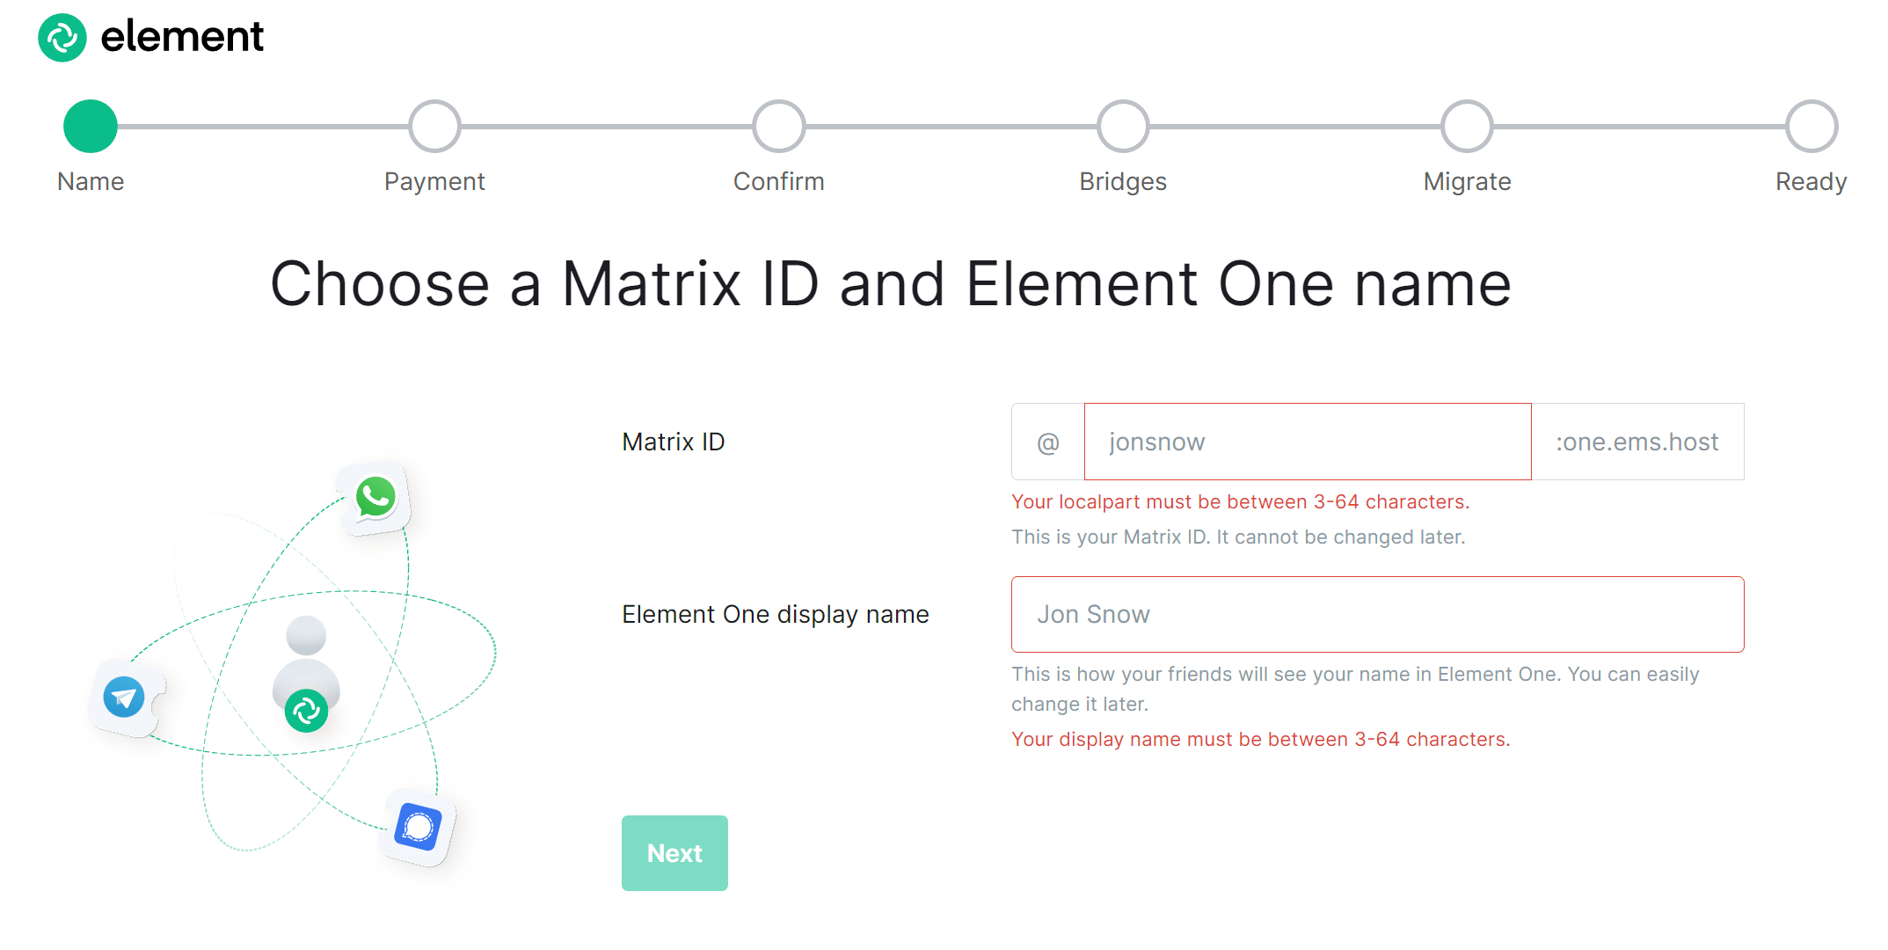Screen dimensions: 1888x950
Task: Click the Name step label
Action: 91,181
